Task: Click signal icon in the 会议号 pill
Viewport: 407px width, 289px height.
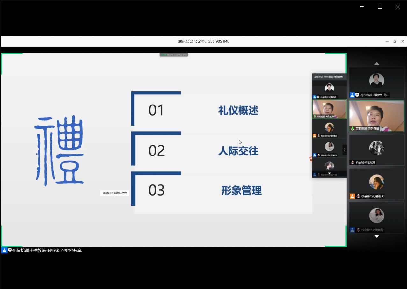Action: pos(163,55)
